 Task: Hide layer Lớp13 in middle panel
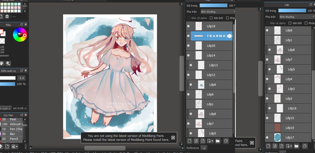coord(191,65)
